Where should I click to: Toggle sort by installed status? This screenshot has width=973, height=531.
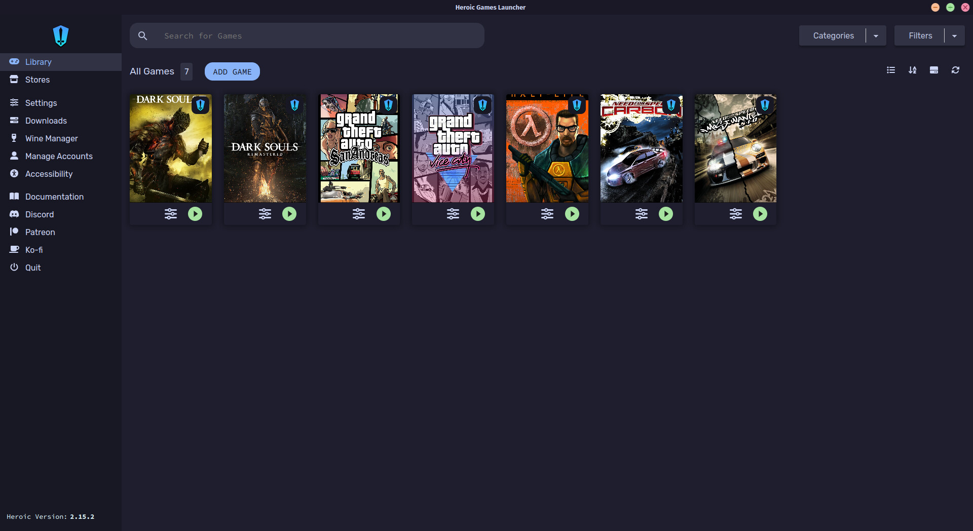click(934, 70)
